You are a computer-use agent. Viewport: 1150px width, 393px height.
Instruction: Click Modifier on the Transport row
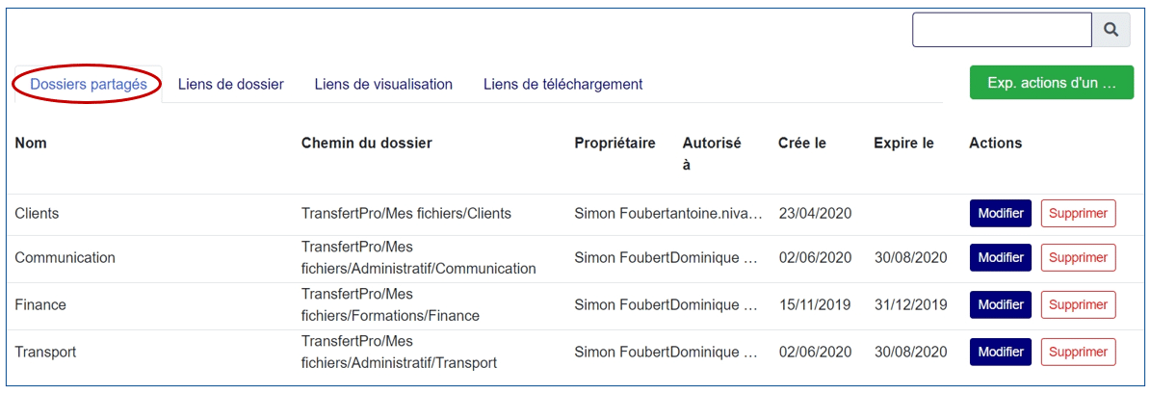tap(1000, 352)
